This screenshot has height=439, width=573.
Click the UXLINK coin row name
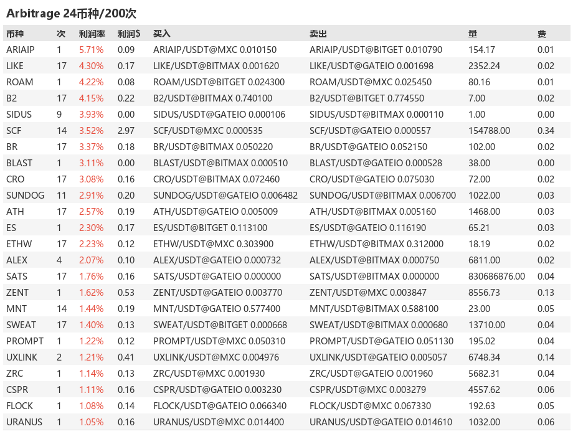(22, 357)
